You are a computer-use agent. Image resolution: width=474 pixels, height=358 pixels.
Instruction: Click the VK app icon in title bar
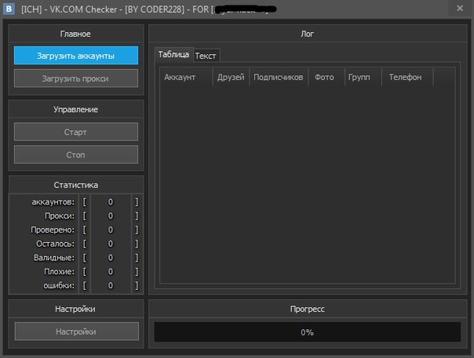coord(9,9)
